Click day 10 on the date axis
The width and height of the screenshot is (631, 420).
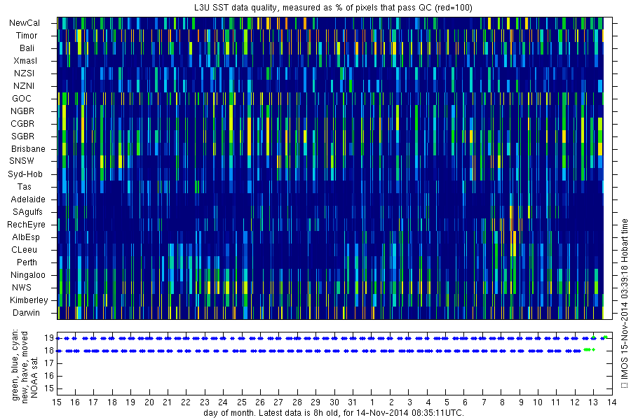538,402
